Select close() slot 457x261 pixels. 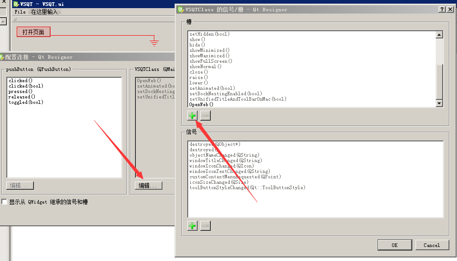click(x=198, y=72)
